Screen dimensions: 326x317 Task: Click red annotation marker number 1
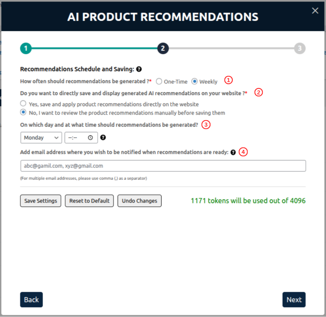(228, 80)
